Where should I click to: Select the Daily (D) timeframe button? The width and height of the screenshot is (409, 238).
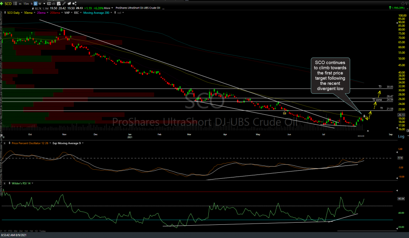[35, 4]
